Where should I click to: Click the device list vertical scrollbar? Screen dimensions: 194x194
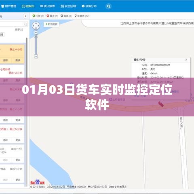point(27,112)
